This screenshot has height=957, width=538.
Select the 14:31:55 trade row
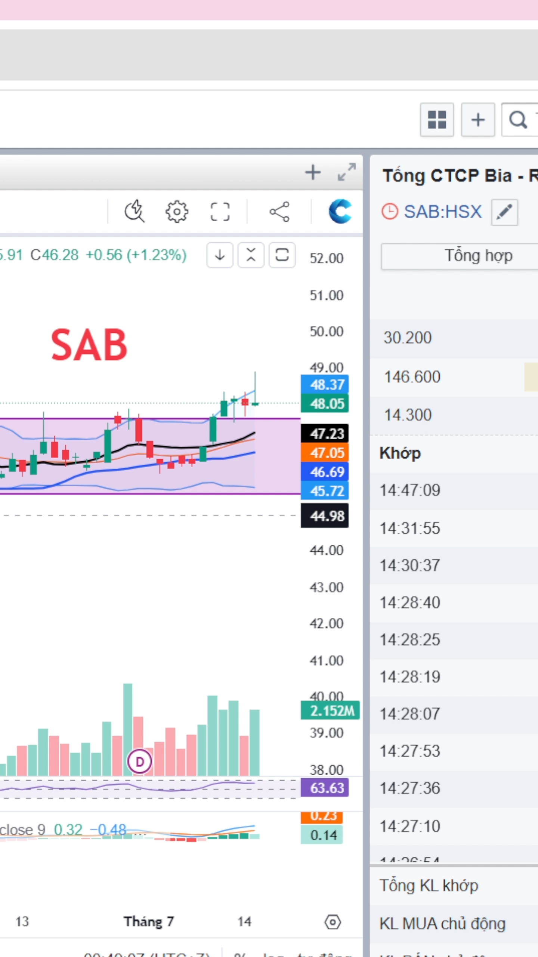pos(454,529)
